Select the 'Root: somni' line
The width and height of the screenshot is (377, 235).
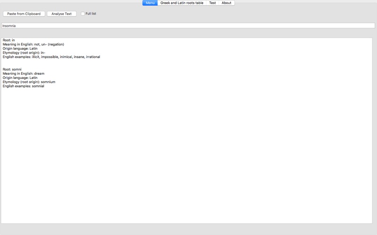point(12,69)
